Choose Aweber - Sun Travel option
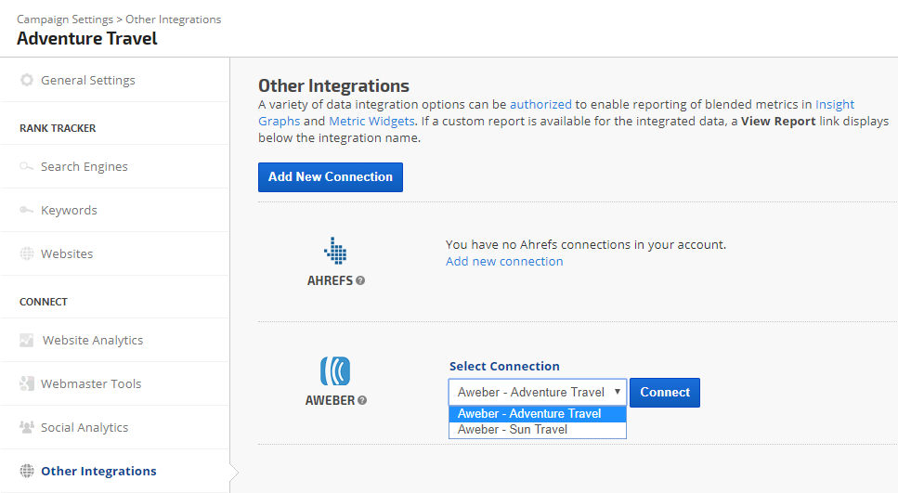Viewport: 898px width, 493px height. [x=513, y=430]
